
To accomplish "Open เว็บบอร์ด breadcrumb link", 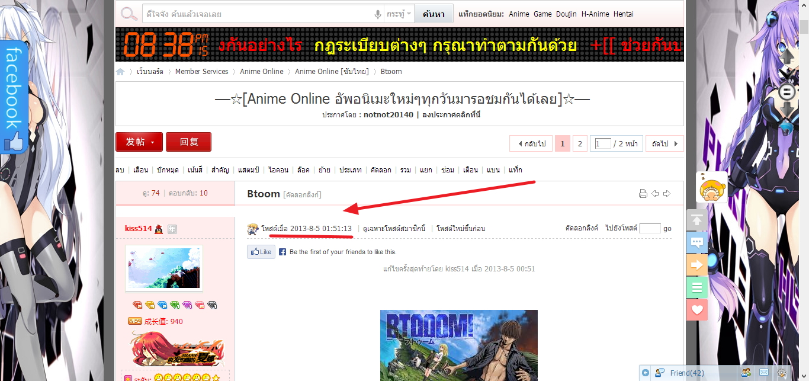I will (150, 72).
